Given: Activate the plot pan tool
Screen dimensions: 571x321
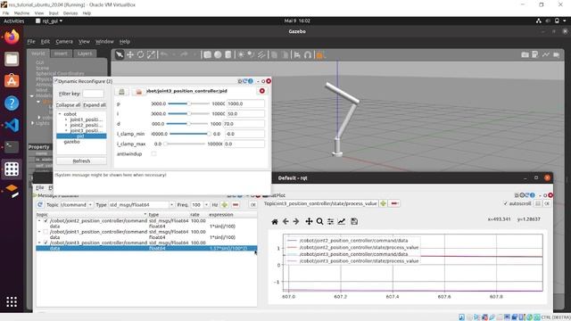Looking at the screenshot, I should (309, 221).
